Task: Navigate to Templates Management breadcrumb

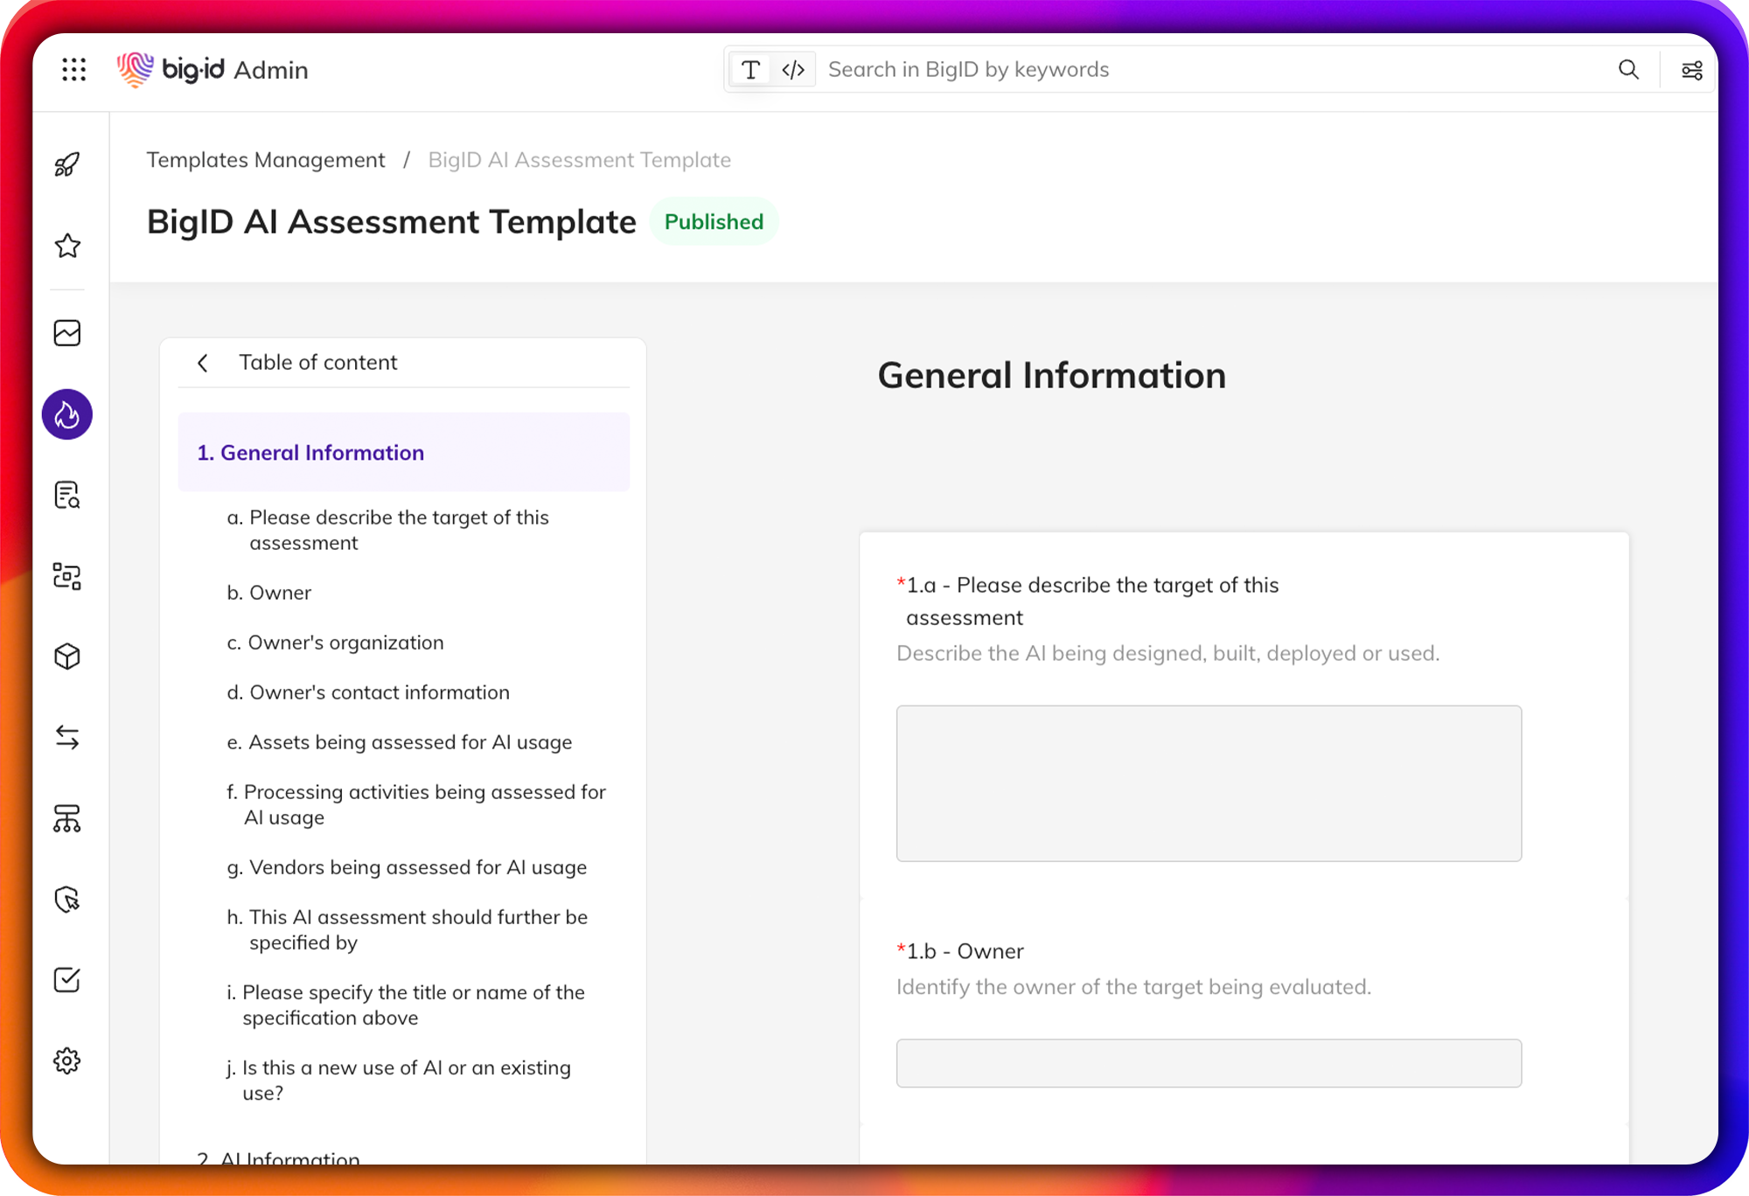Action: click(x=265, y=159)
